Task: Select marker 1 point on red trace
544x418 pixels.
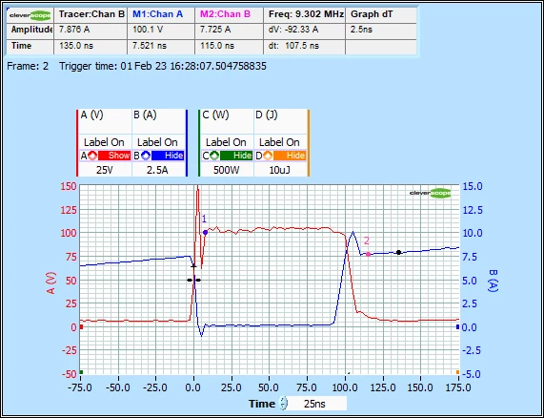Action: click(x=206, y=233)
